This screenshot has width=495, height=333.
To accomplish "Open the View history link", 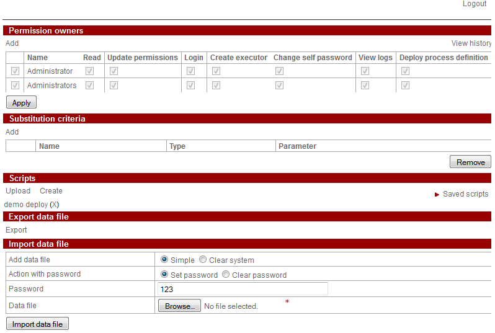I will pos(471,43).
